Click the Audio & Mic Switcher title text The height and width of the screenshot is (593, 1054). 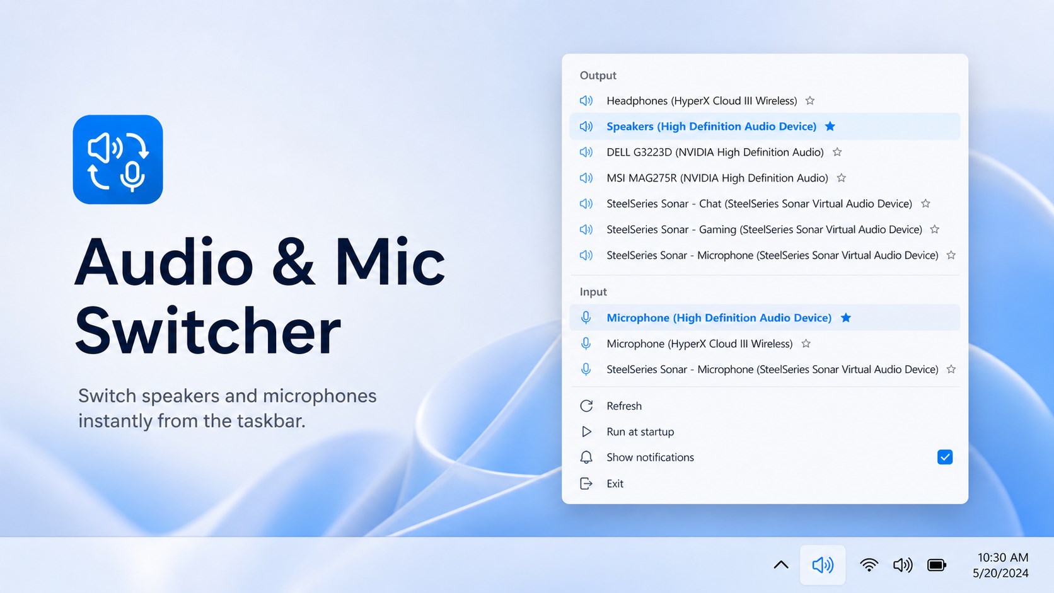[260, 296]
